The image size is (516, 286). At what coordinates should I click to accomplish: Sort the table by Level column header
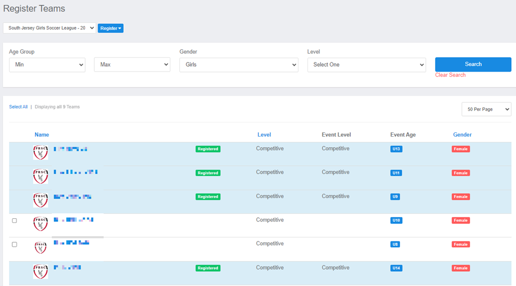264,135
